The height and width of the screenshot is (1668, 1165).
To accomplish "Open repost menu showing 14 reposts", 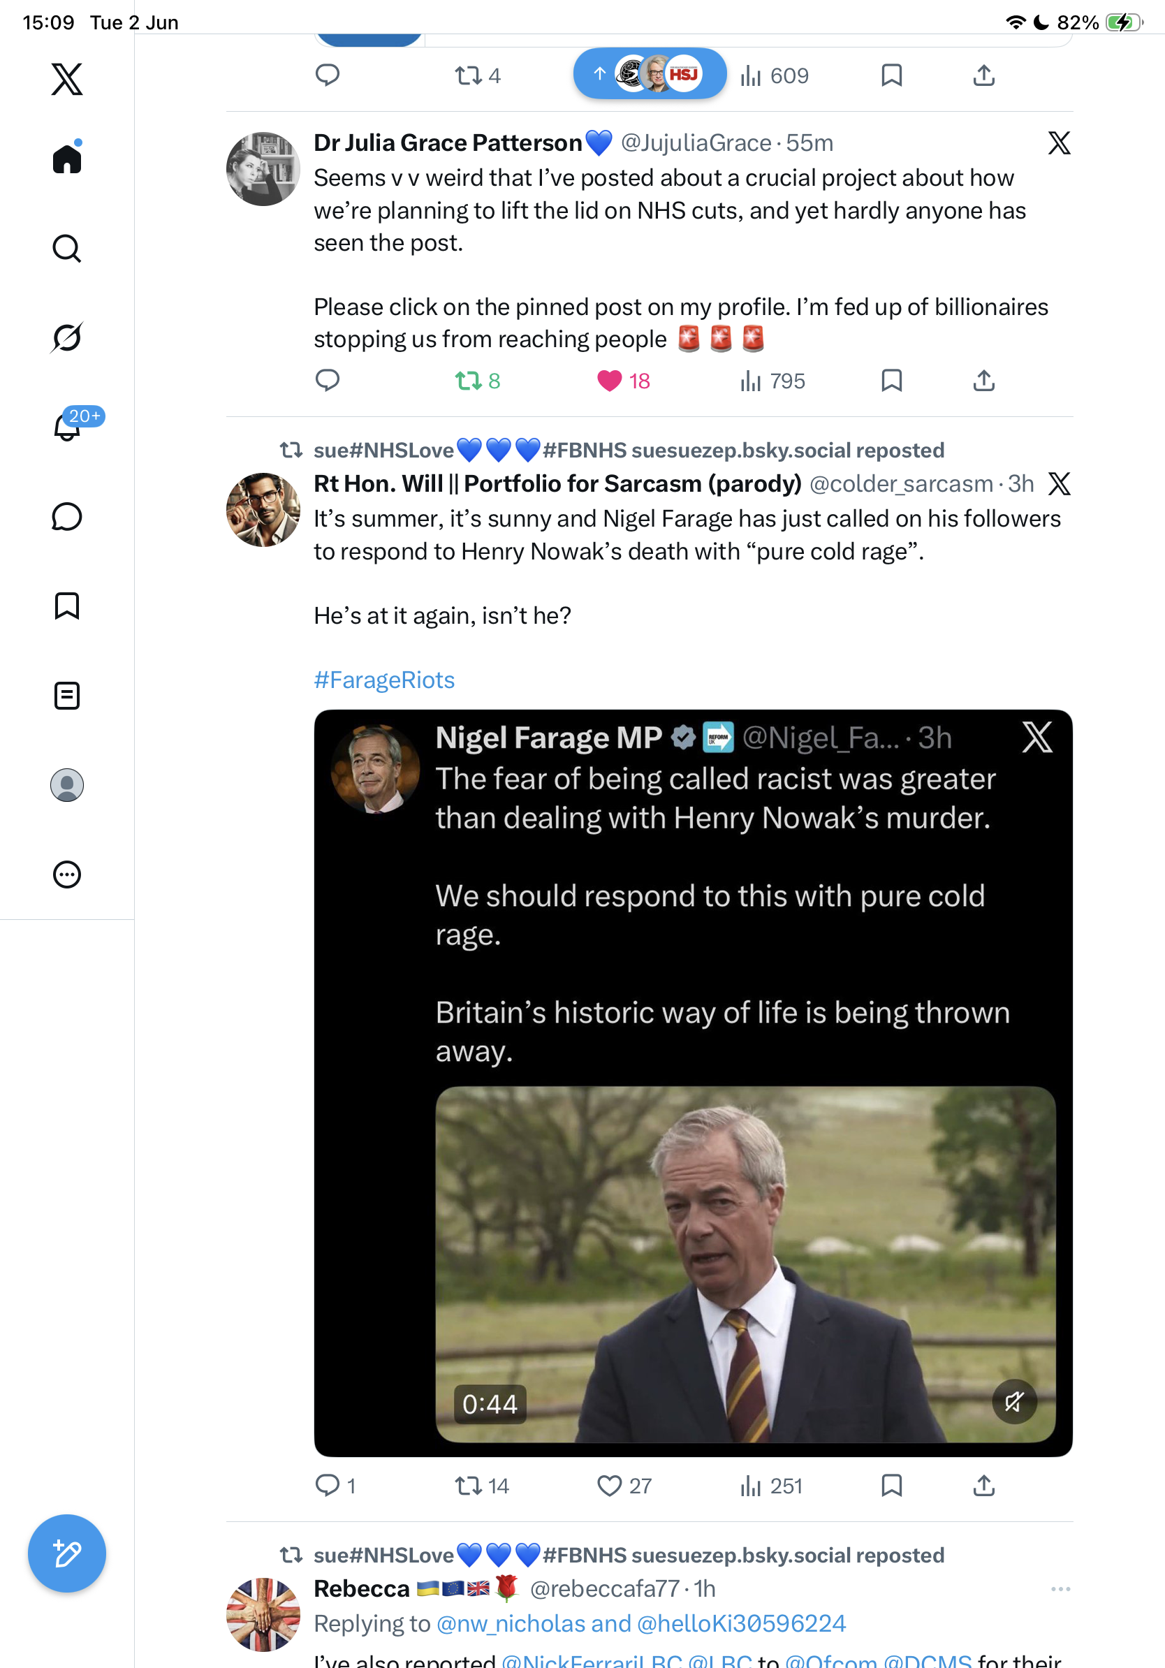I will 481,1486.
